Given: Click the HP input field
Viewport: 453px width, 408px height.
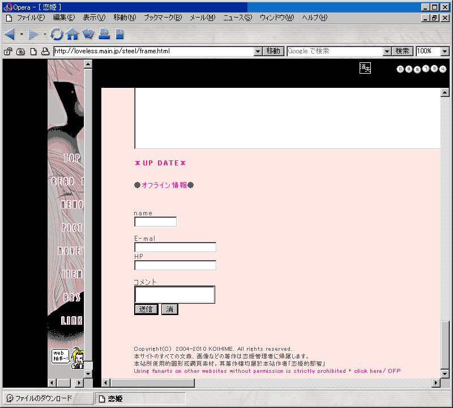Looking at the screenshot, I should [176, 265].
